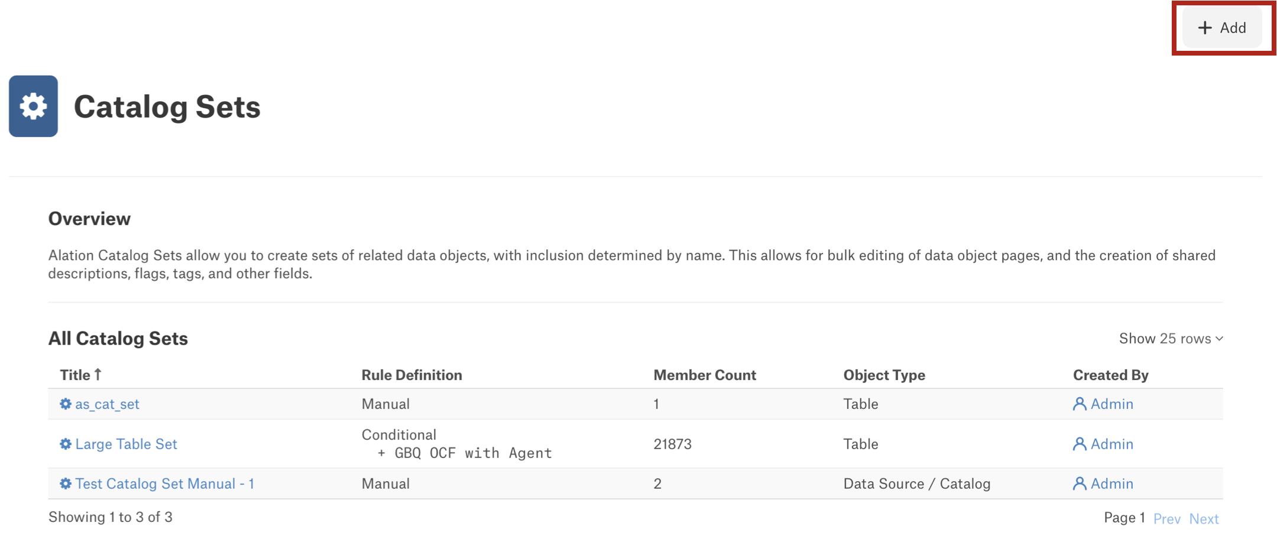Open Admin profile in as_cat_set row
Image resolution: width=1277 pixels, height=539 pixels.
pos(1111,404)
